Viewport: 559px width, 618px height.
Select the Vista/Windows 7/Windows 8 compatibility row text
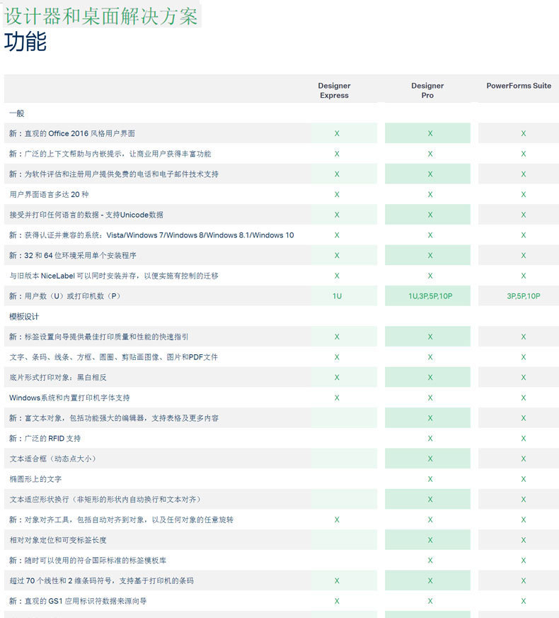tap(151, 235)
